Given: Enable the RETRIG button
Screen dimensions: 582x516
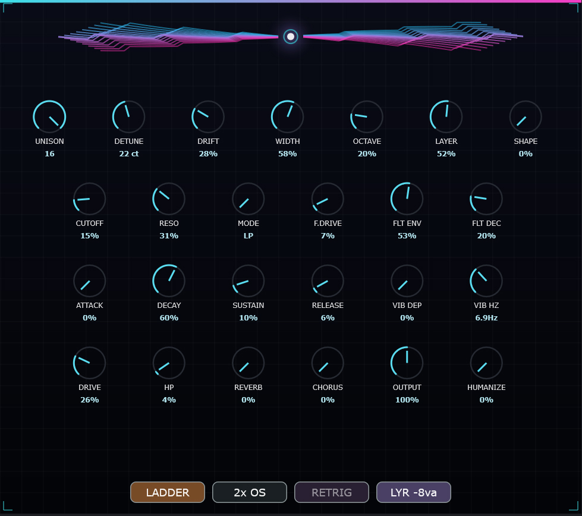Looking at the screenshot, I should [x=332, y=492].
